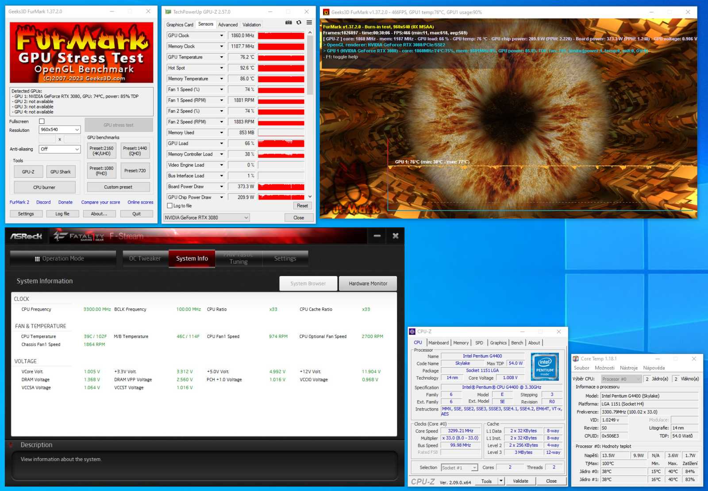
Task: Enable Log to file in GPU-Z
Action: click(x=169, y=206)
